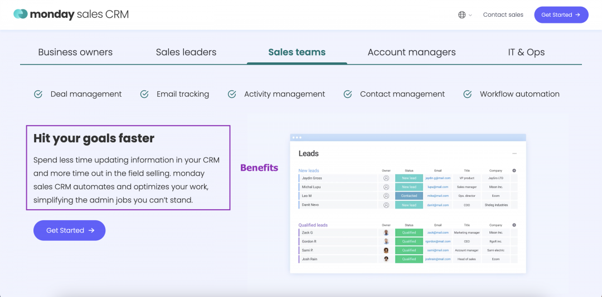Expand the chevron beside the globe icon
Image resolution: width=602 pixels, height=297 pixels.
click(470, 16)
